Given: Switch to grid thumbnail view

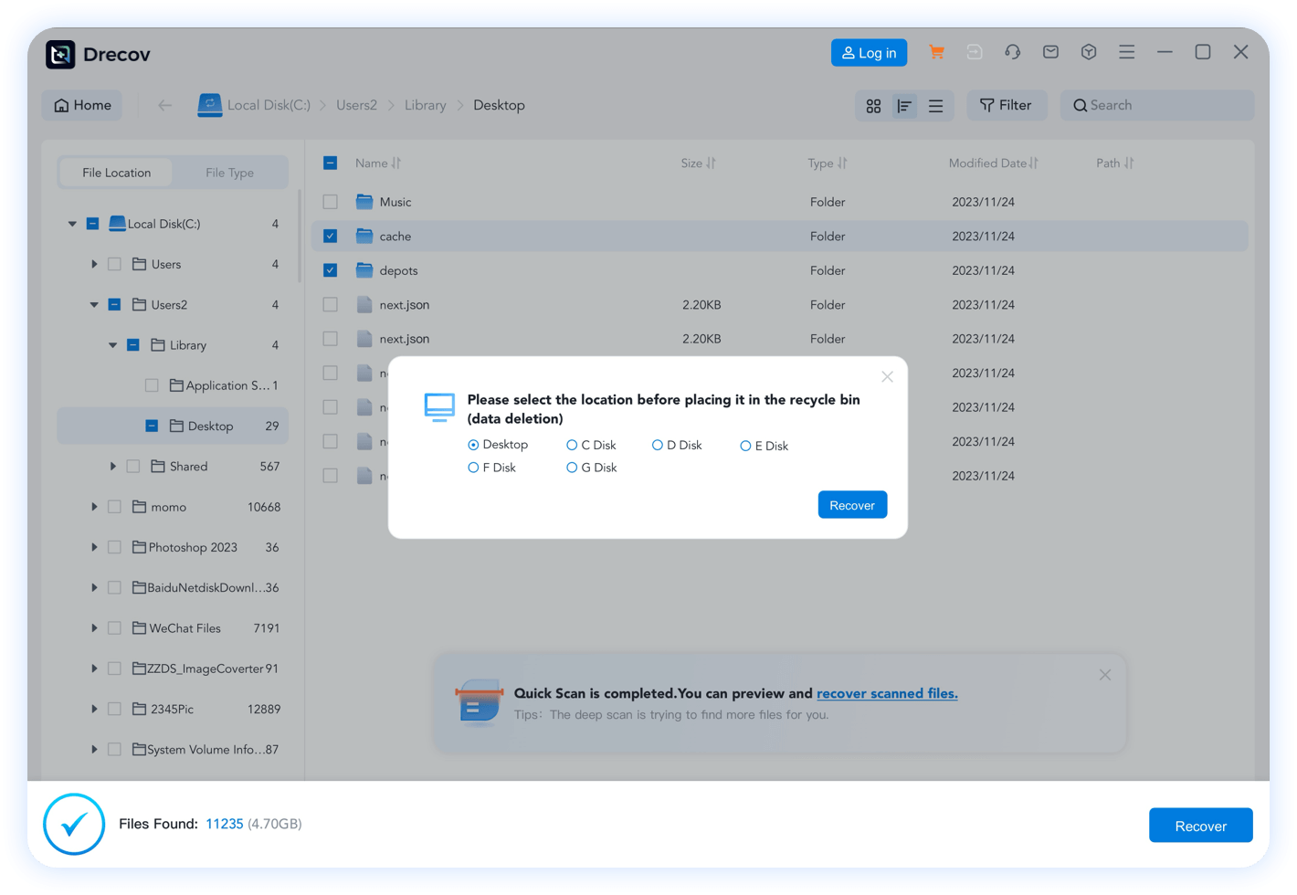Looking at the screenshot, I should [873, 106].
